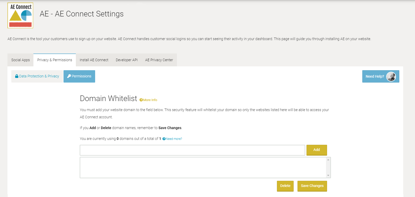Click the avatar photo in Need Help
The width and height of the screenshot is (415, 197).
pos(391,76)
